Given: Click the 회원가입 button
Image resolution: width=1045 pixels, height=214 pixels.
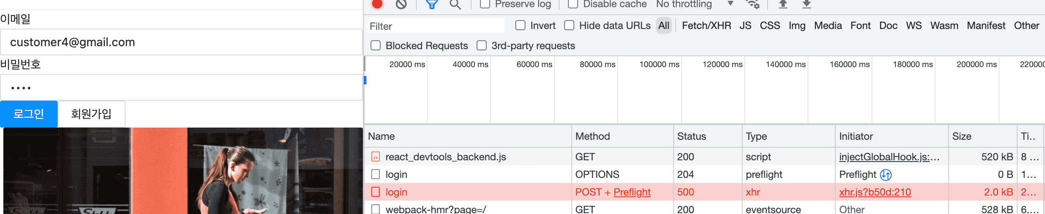Looking at the screenshot, I should [91, 114].
